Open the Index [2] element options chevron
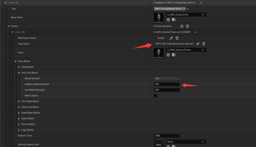The height and width of the screenshot is (147, 256). pyautogui.click(x=201, y=3)
